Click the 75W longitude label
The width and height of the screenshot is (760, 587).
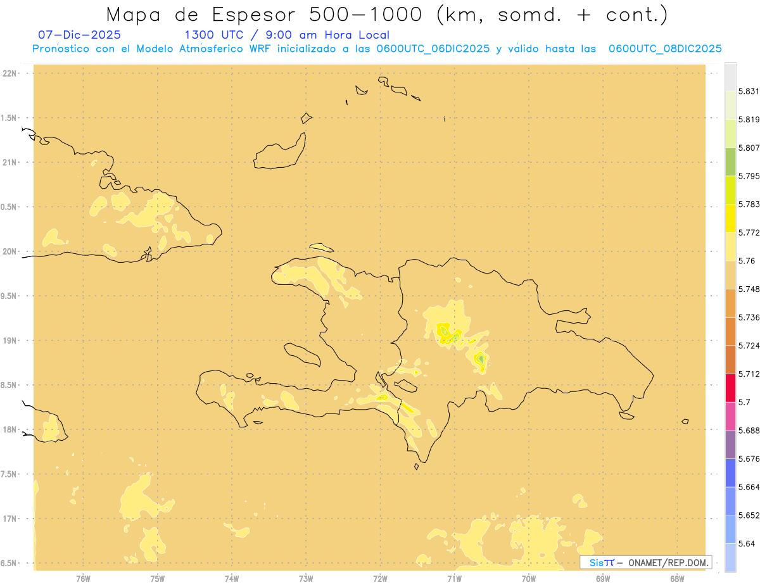[x=158, y=579]
